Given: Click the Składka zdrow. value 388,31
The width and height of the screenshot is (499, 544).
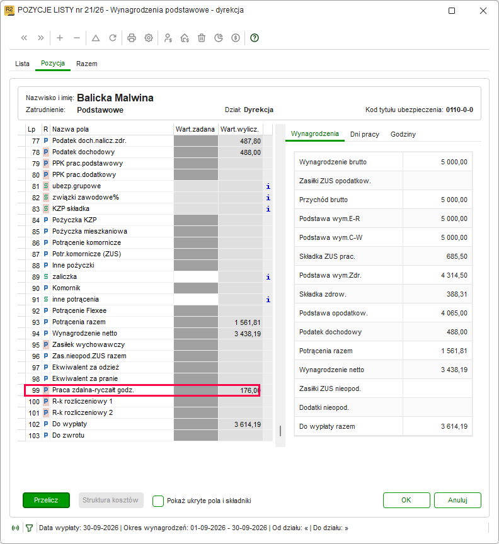Looking at the screenshot, I should point(457,294).
